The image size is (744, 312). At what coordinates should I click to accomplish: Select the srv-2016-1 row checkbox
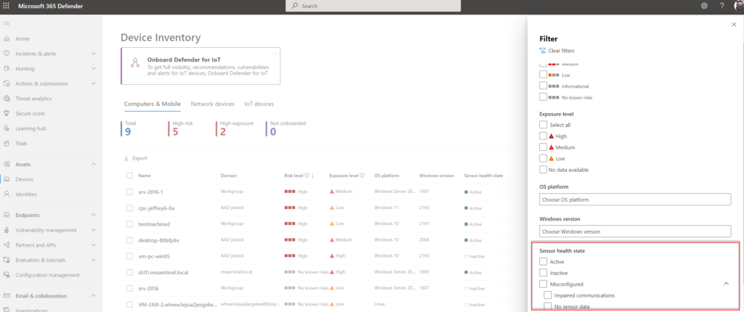[x=129, y=192]
